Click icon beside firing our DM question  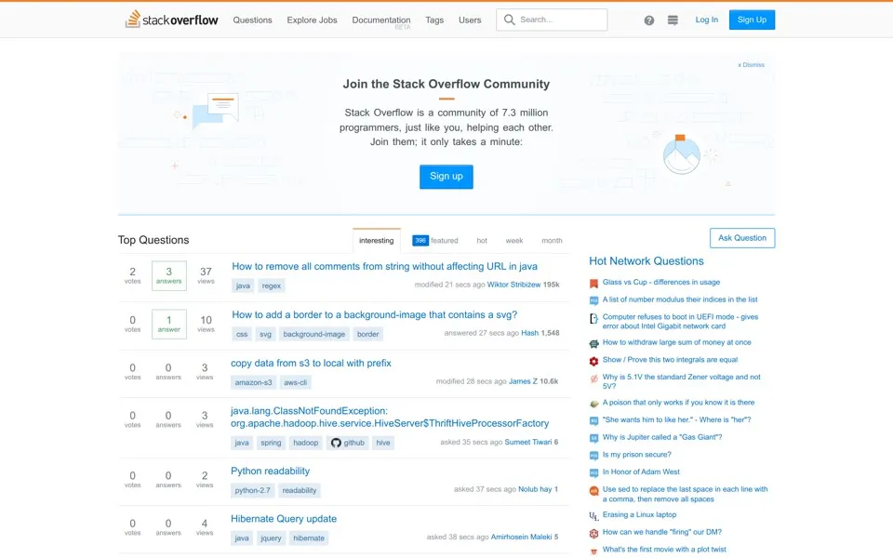pos(593,534)
